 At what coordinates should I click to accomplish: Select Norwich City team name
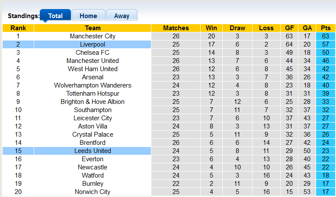click(93, 192)
